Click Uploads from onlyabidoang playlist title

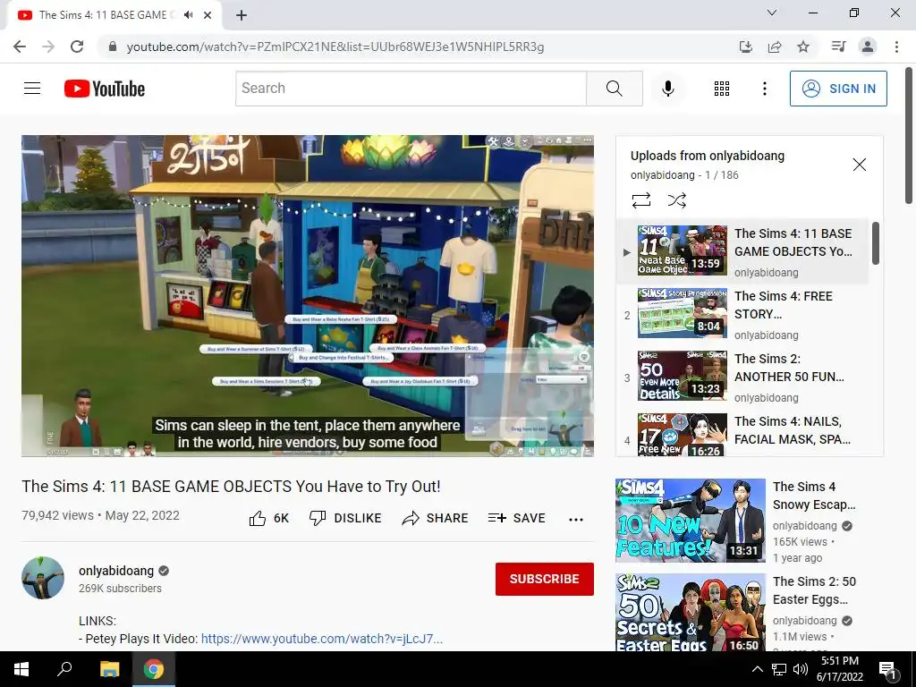[708, 156]
